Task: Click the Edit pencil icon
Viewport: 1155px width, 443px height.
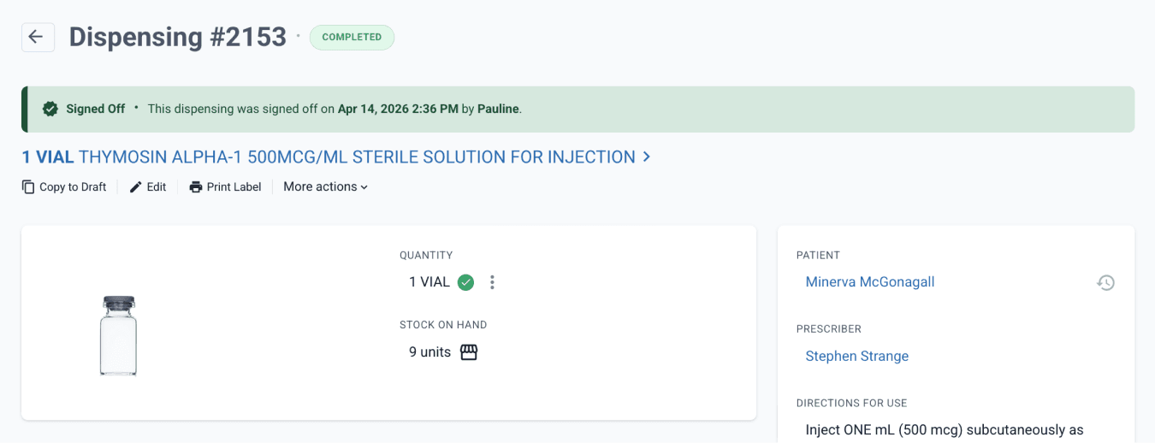Action: [x=135, y=186]
